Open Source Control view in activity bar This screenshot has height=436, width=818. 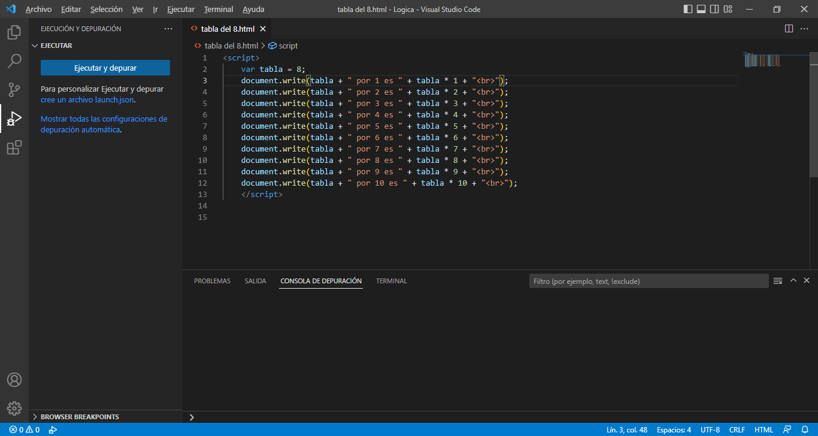pyautogui.click(x=14, y=90)
